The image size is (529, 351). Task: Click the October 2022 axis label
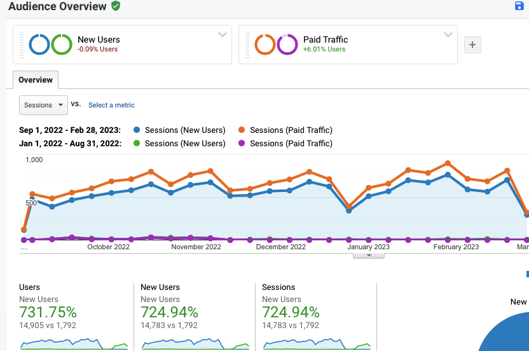(x=109, y=247)
